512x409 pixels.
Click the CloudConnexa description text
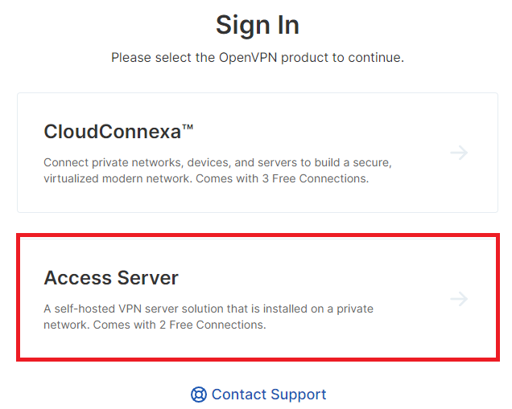(x=217, y=170)
